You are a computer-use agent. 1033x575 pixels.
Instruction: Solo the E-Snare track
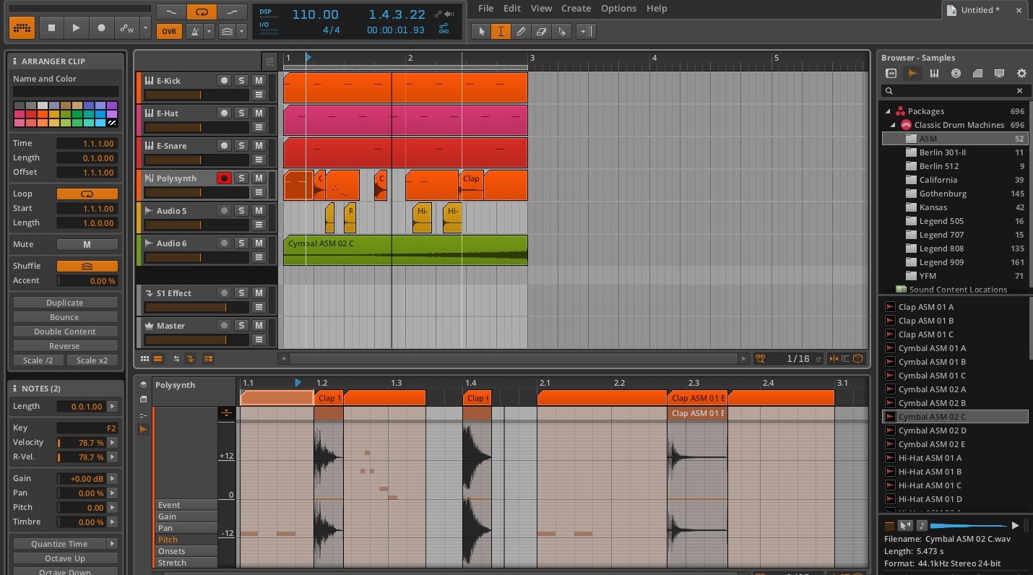click(241, 146)
